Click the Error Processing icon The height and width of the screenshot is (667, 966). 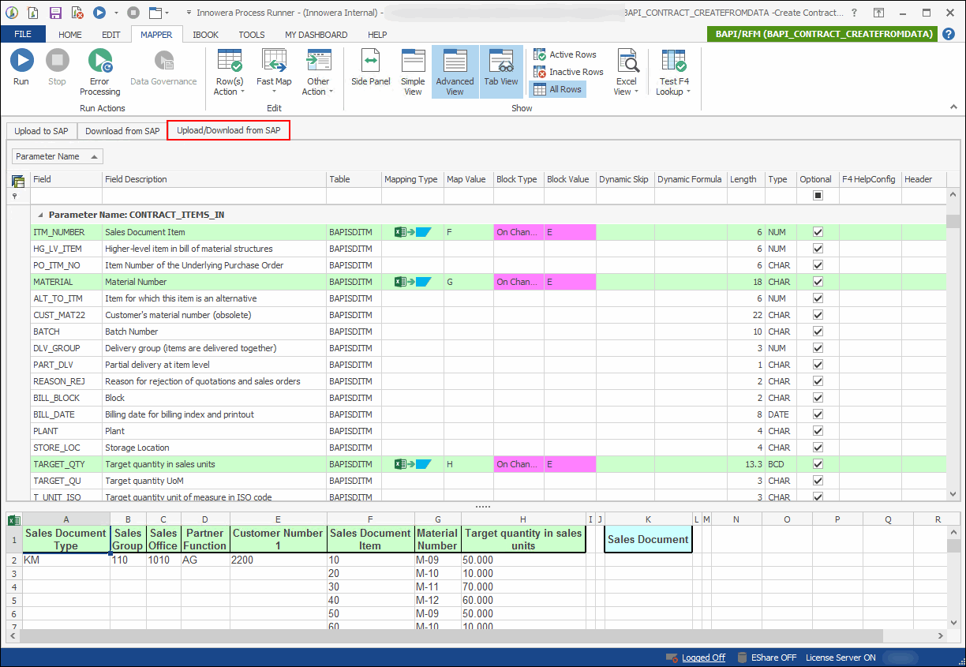coord(99,62)
